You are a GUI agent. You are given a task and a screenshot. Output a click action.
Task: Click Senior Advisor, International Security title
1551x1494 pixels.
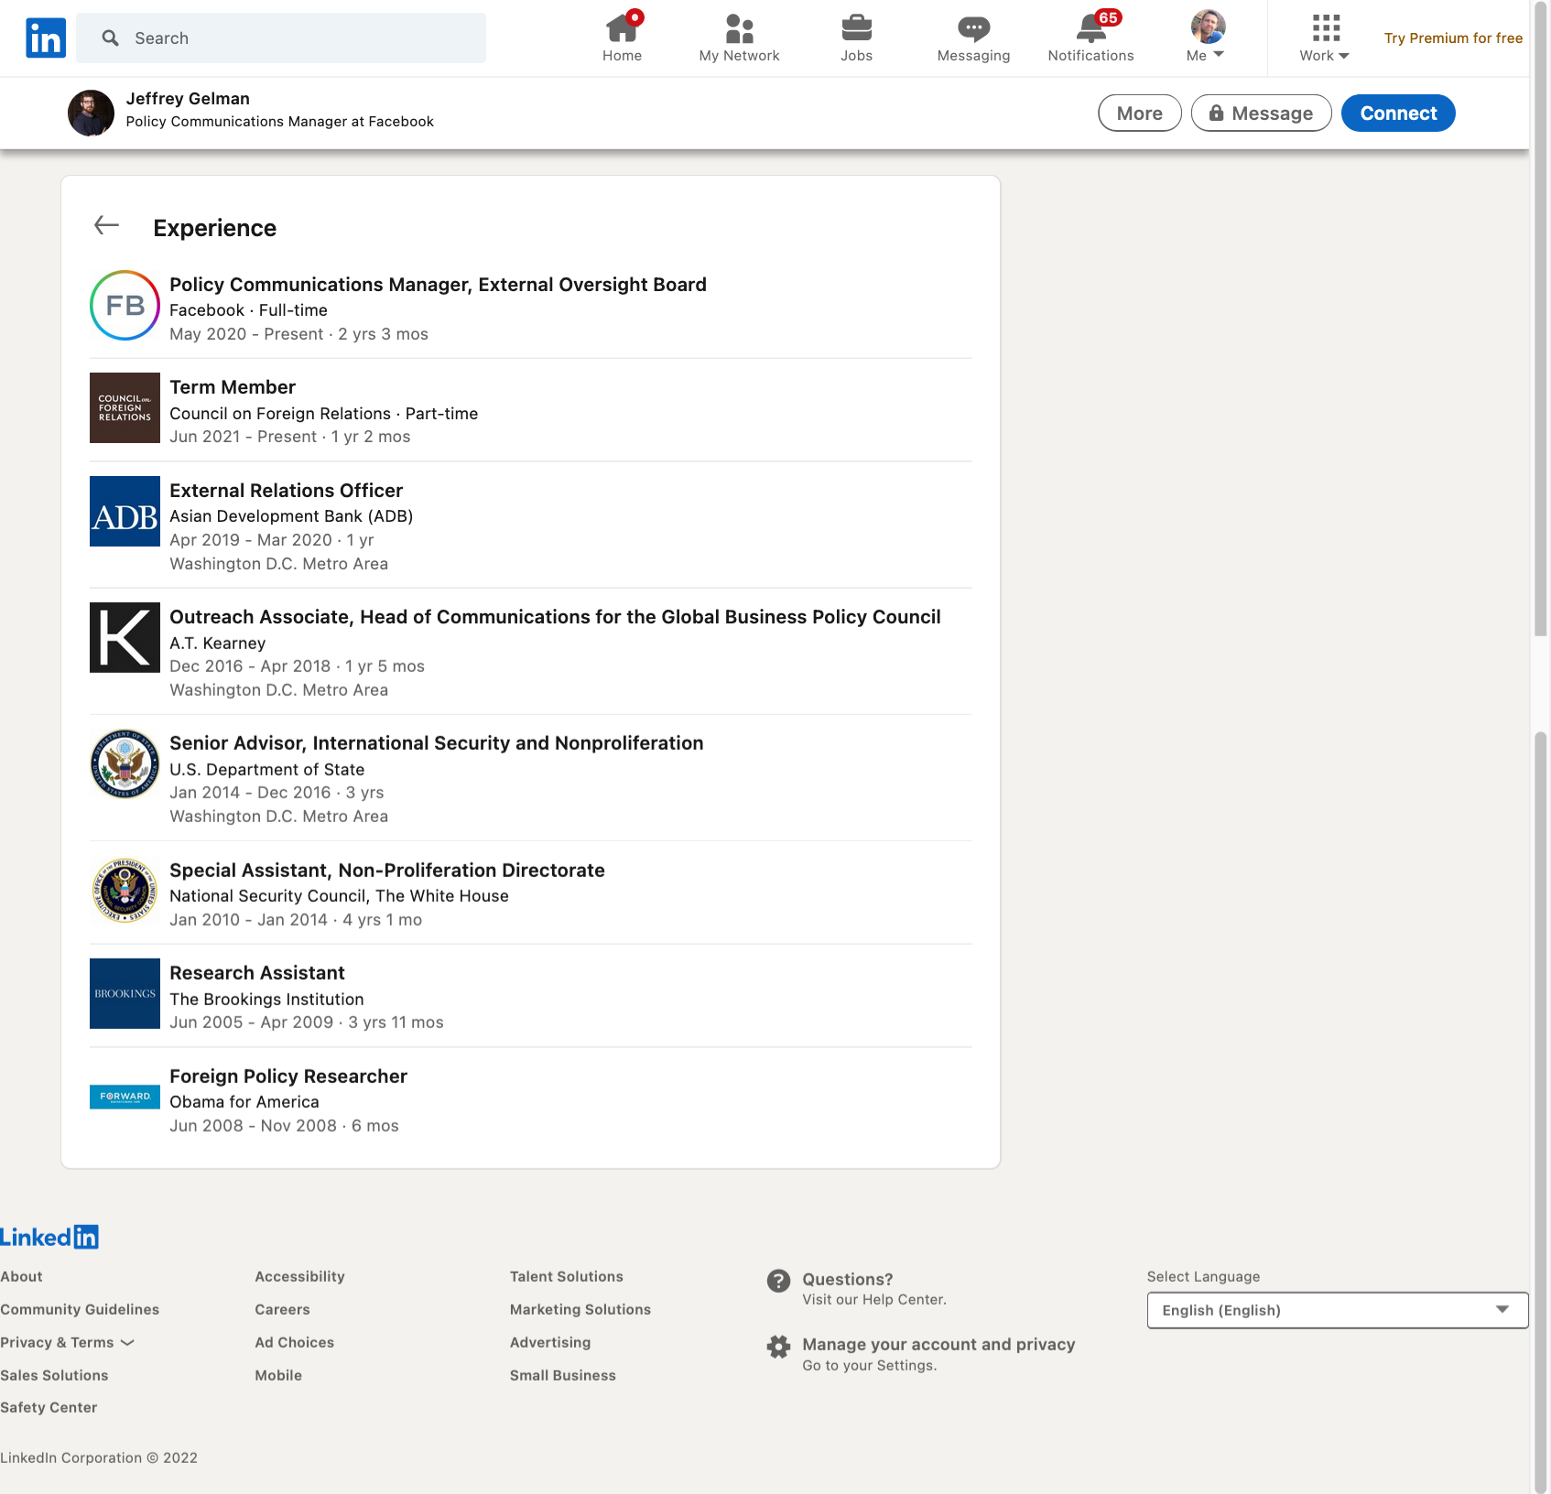click(436, 743)
